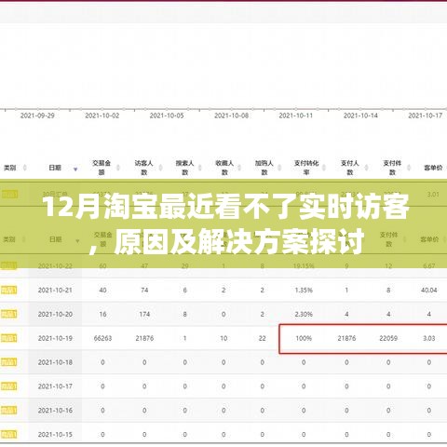
Task: Click the 66263 transaction amount cell
Action: [102, 338]
